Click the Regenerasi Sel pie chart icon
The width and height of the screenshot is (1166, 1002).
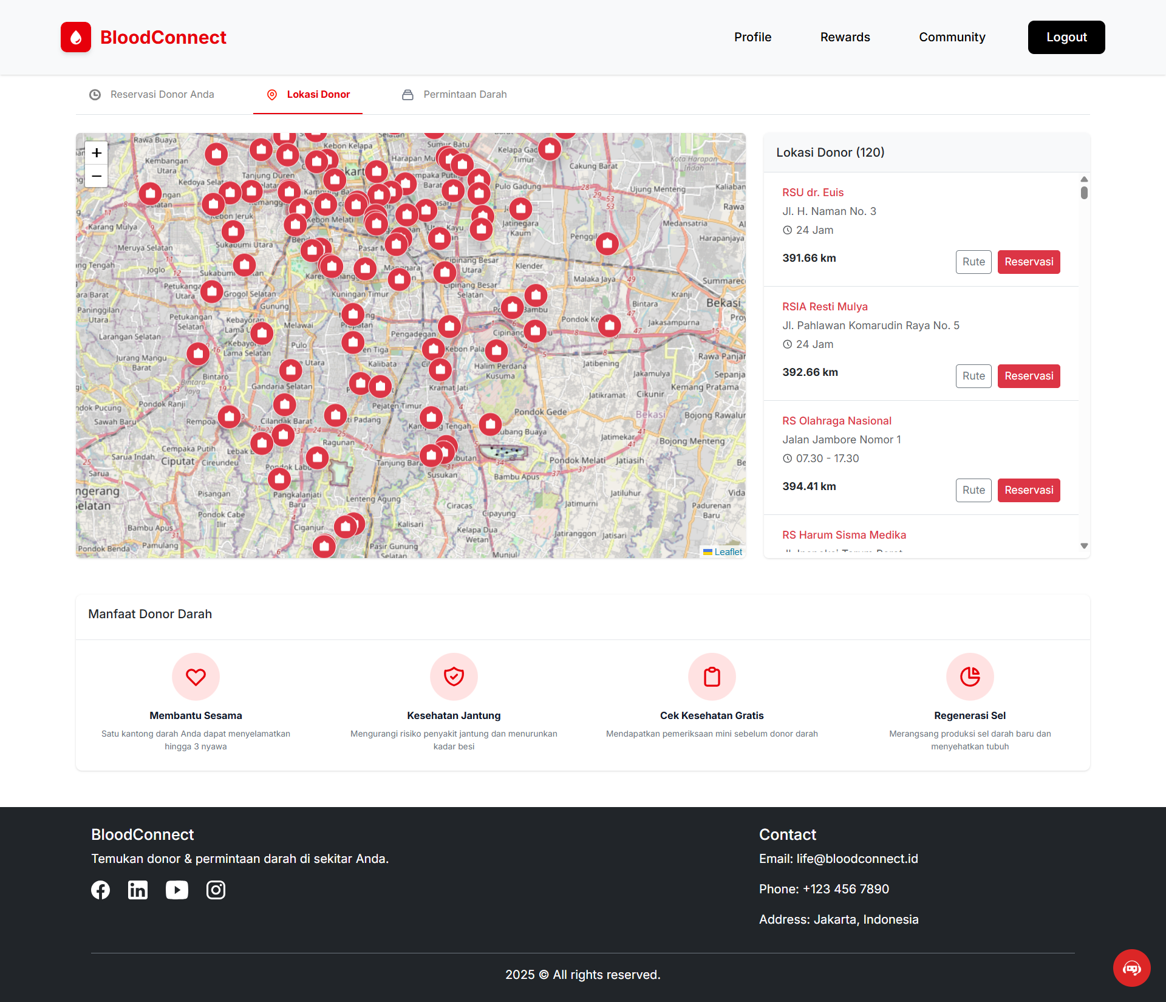tap(970, 677)
